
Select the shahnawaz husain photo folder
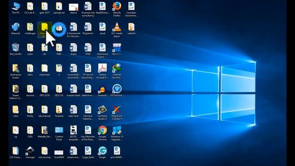click(16, 71)
